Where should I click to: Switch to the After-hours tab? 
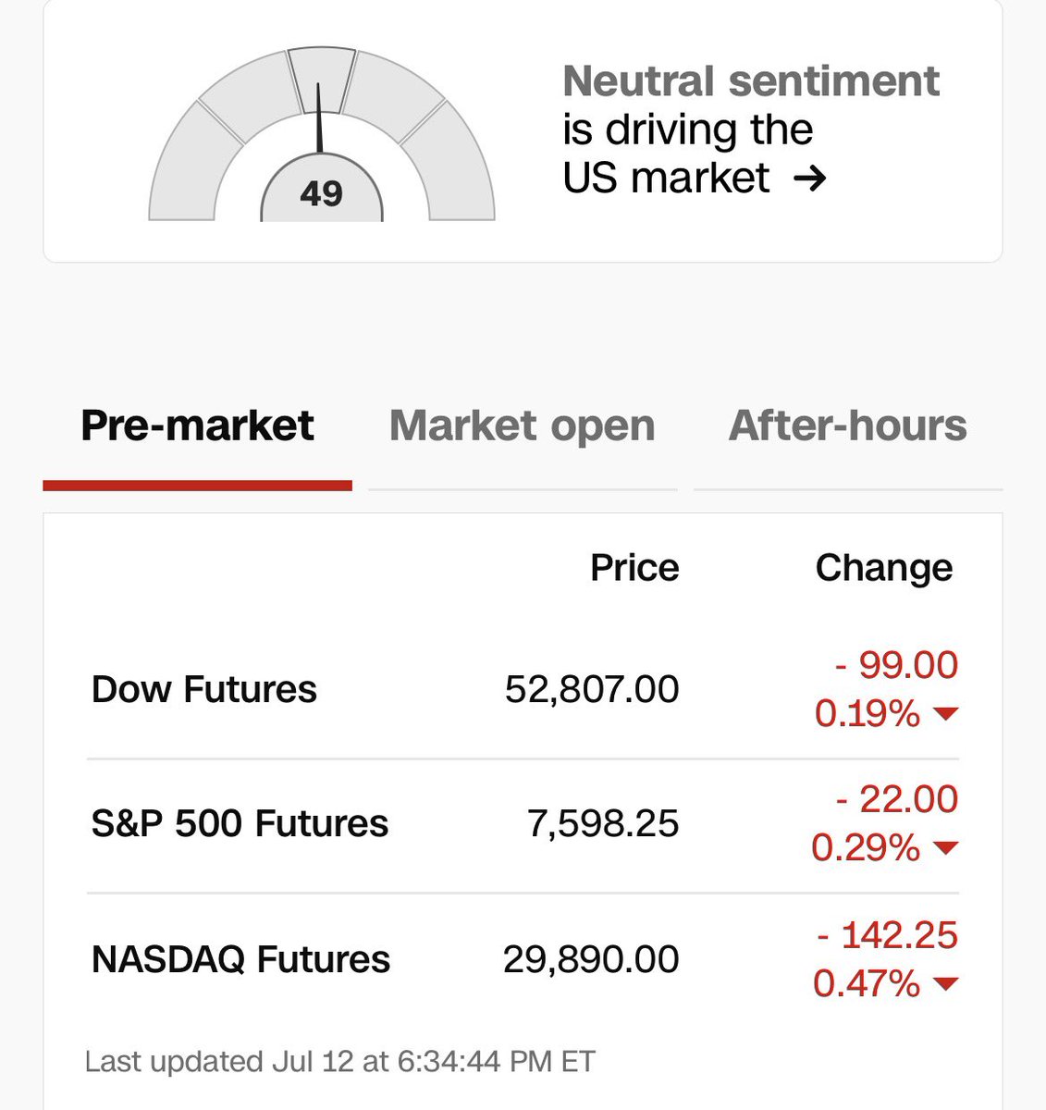(848, 426)
